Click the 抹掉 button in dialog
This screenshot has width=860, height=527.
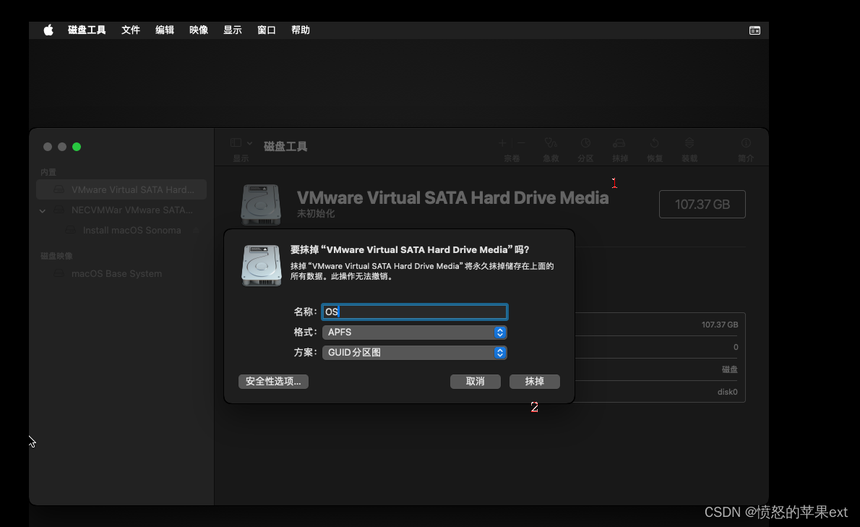(x=535, y=382)
